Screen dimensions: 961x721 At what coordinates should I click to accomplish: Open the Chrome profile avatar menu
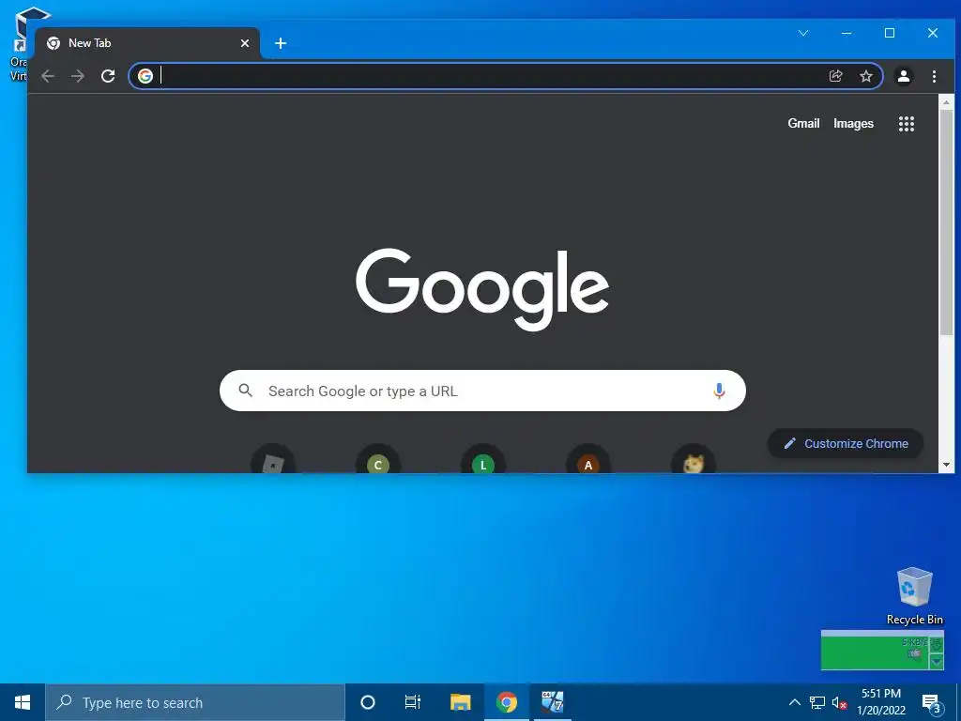click(x=904, y=76)
